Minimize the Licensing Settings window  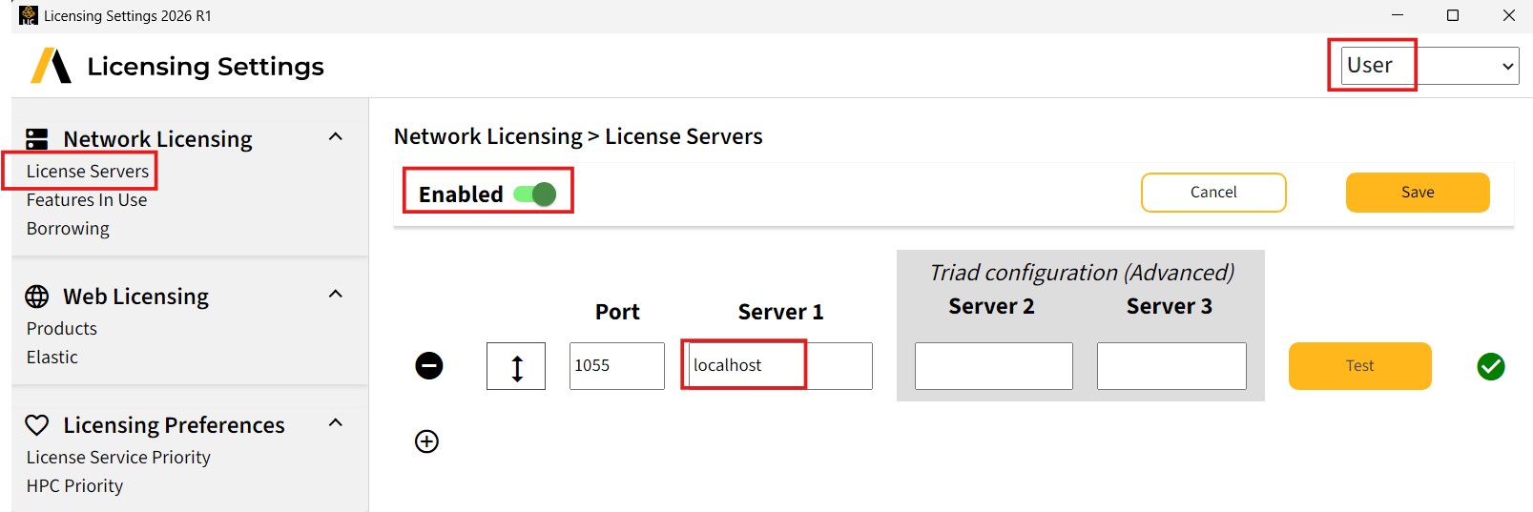tap(1398, 15)
